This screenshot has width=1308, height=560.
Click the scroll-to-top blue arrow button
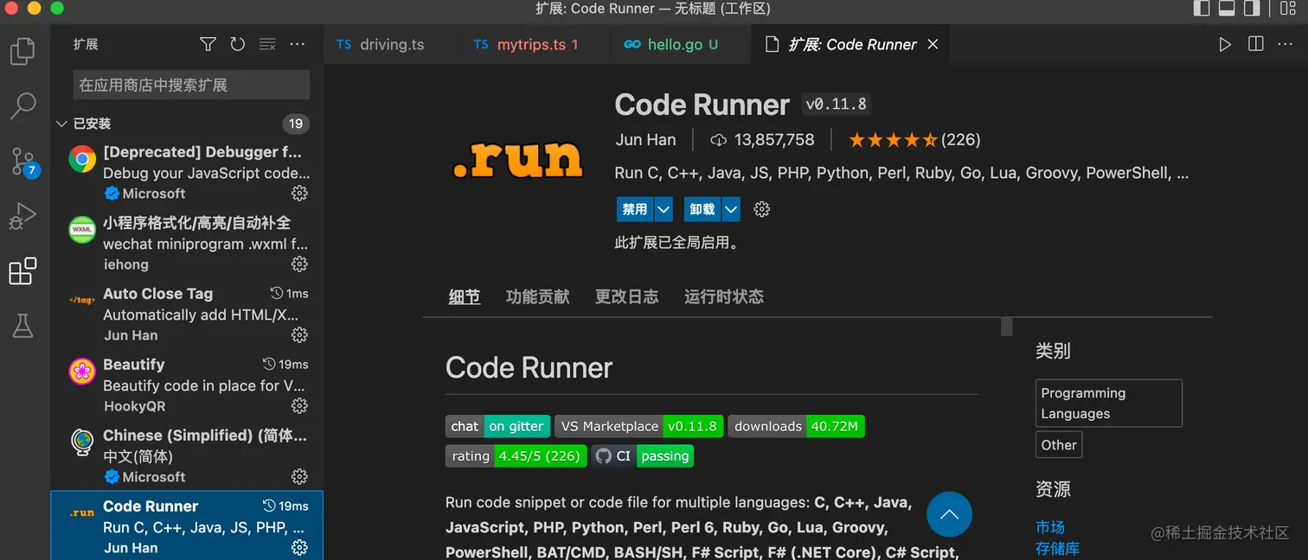[949, 514]
